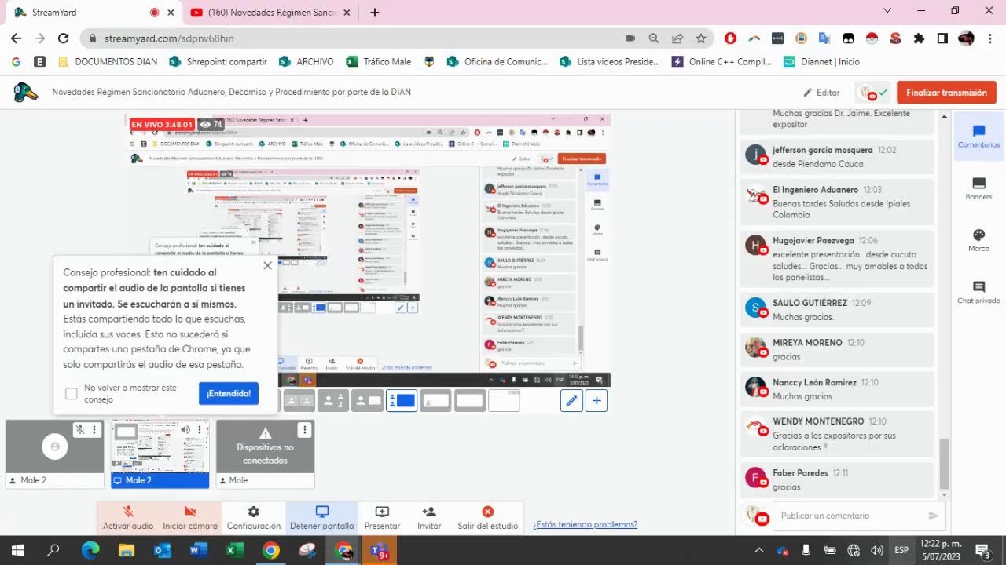Show hidden system tray icons

pos(759,550)
